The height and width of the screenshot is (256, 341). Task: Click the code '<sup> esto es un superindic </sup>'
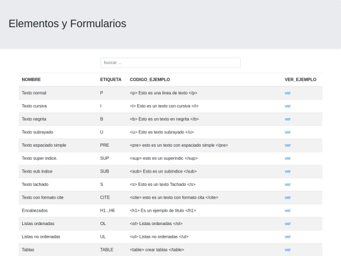click(x=164, y=158)
